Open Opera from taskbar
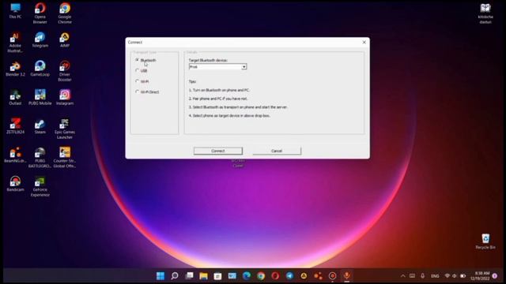 tap(275, 276)
